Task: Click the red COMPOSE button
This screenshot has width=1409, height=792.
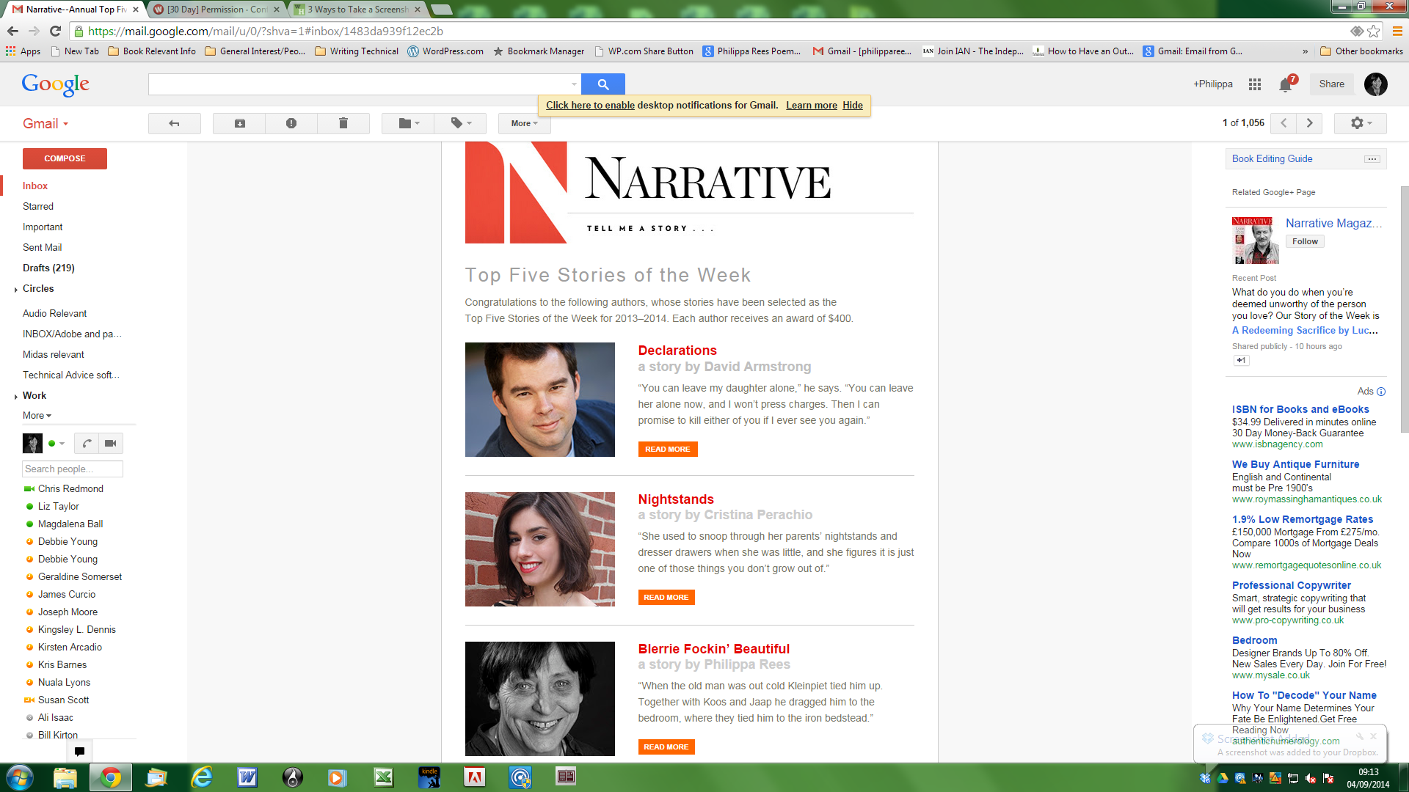Action: [65, 158]
